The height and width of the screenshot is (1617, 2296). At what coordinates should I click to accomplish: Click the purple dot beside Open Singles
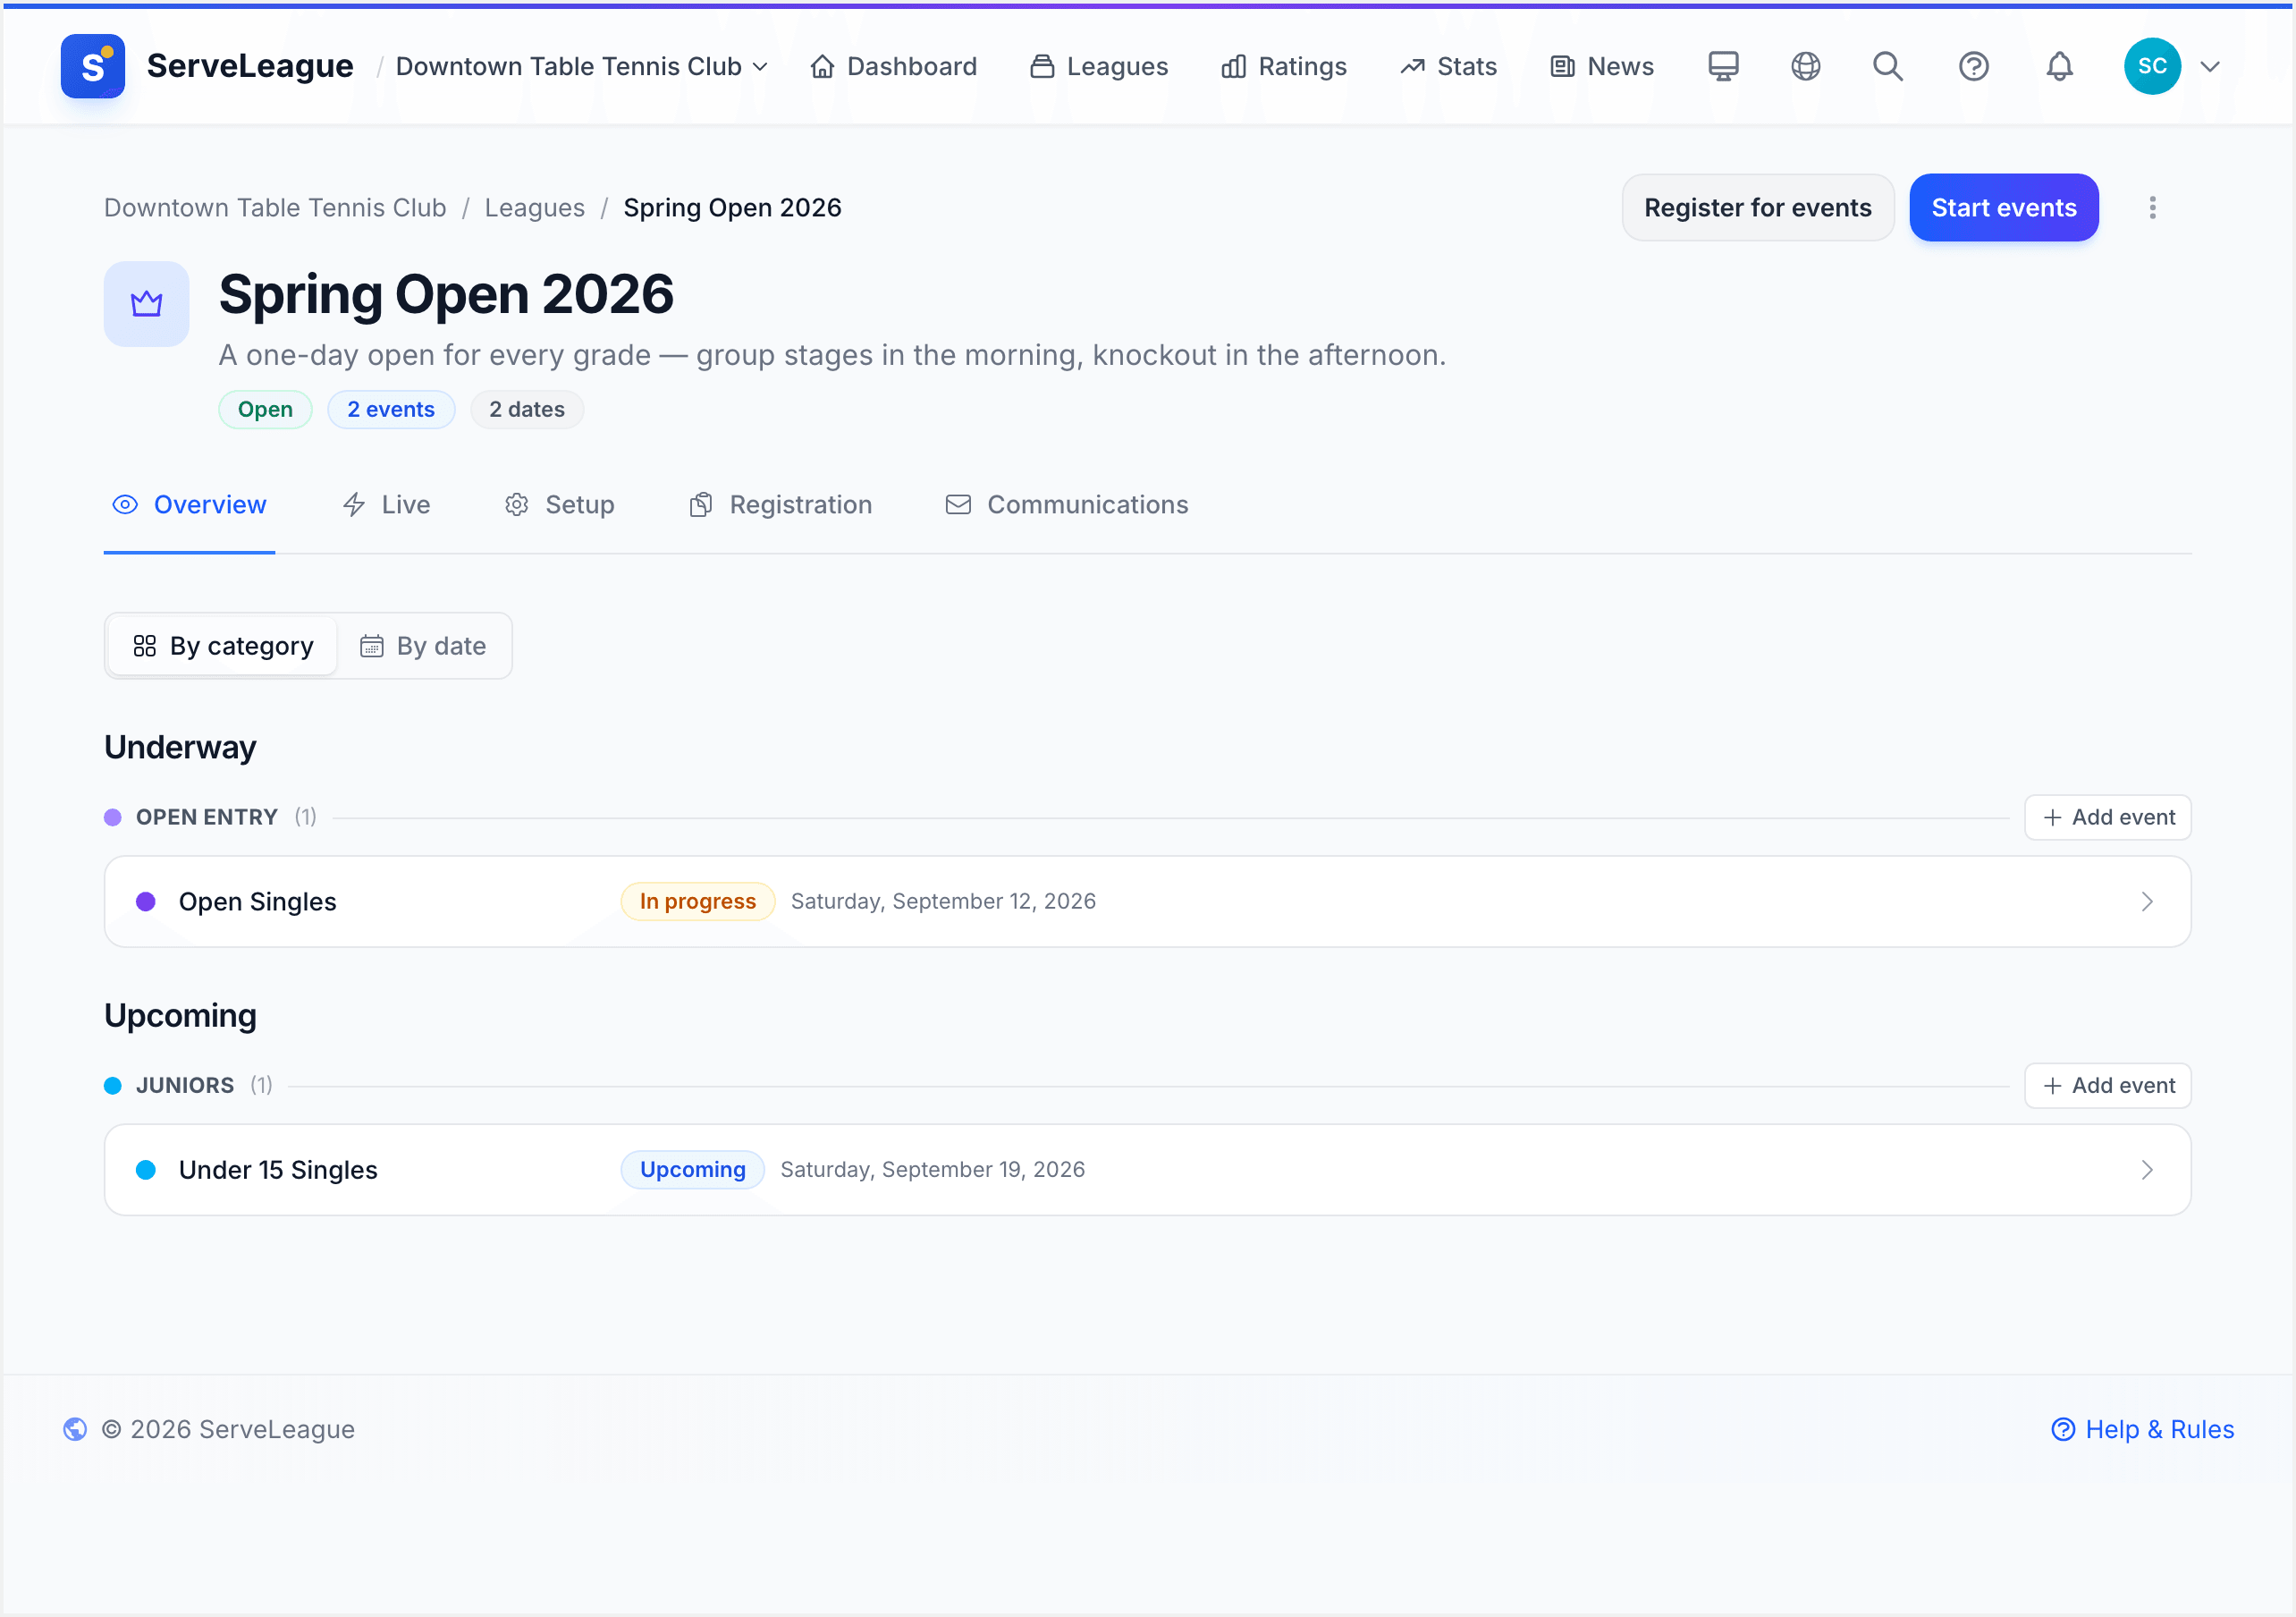146,902
